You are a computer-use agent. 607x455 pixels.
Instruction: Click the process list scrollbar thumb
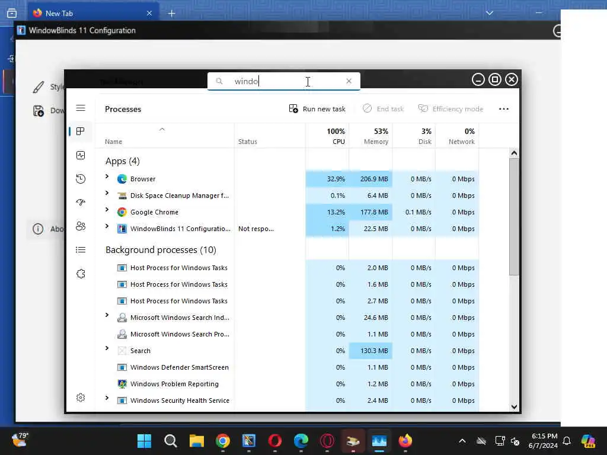[514, 217]
